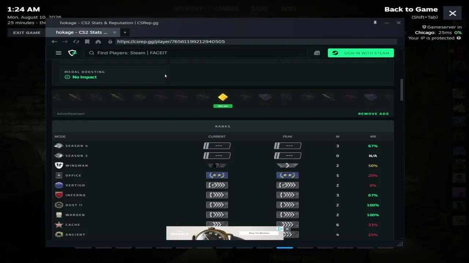Close the Shinola watch ad
469x263 pixels.
click(x=287, y=229)
